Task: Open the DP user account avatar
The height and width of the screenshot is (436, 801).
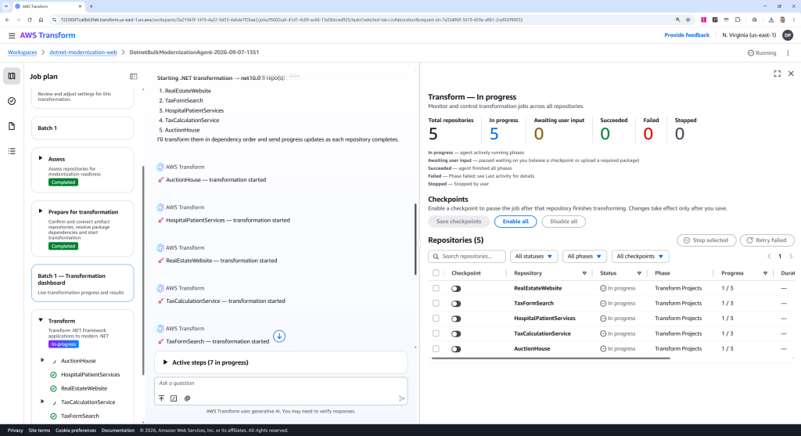Action: point(788,35)
